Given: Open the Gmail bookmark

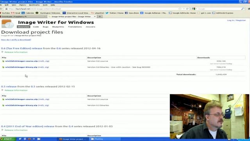Looking at the screenshot, I should tap(16, 13).
